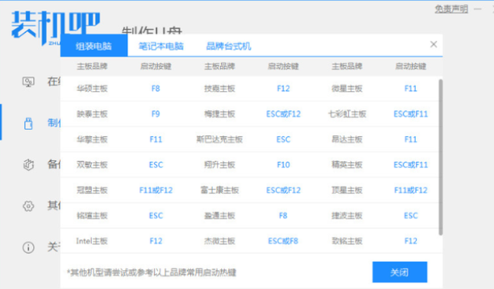Click F12 hotkey for 技嘉主板

[283, 88]
